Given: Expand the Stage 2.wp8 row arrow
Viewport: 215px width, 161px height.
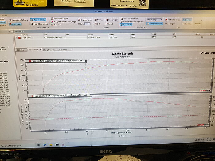Looking at the screenshot, I should tap(16, 37).
